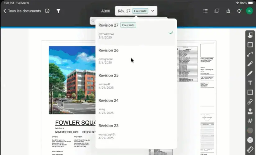Open the list view menu icon
Viewport: 256px width, 155px height.
206,11
